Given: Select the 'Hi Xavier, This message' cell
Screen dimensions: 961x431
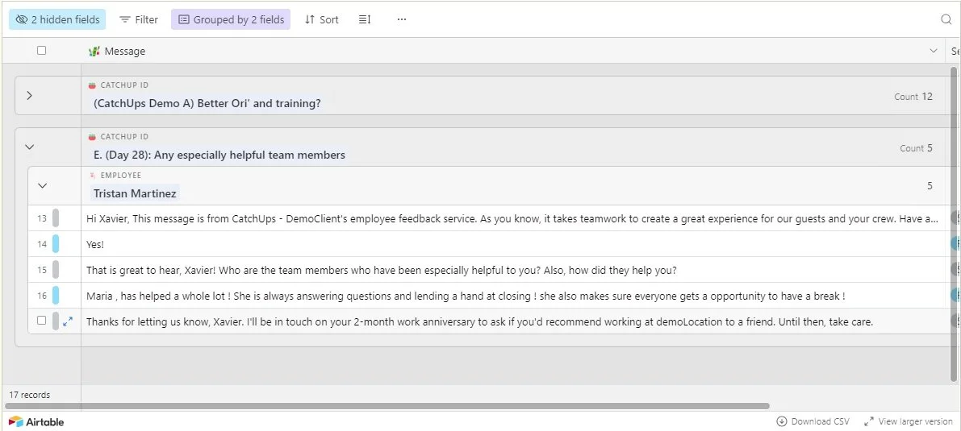Looking at the screenshot, I should coord(512,218).
